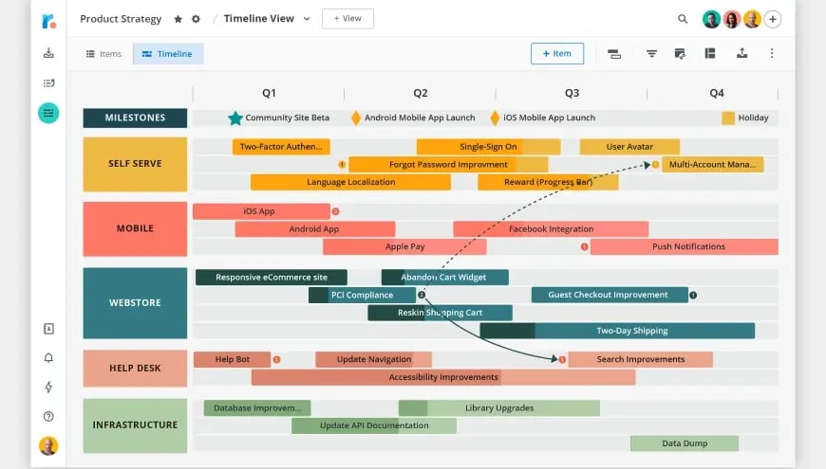This screenshot has height=469, width=826.
Task: Select the roadmaps icon in left sidebar
Action: (x=48, y=113)
